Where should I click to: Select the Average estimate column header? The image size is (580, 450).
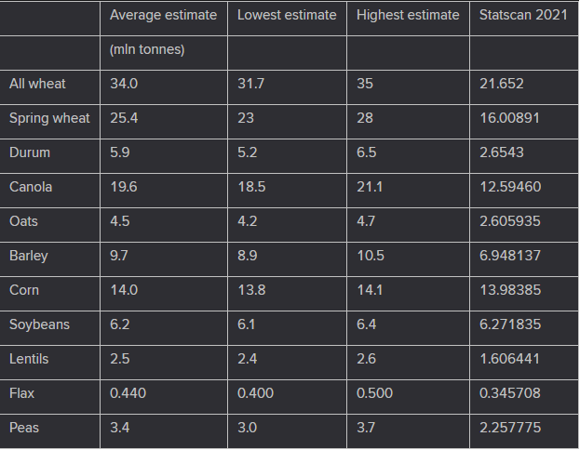[x=163, y=15]
